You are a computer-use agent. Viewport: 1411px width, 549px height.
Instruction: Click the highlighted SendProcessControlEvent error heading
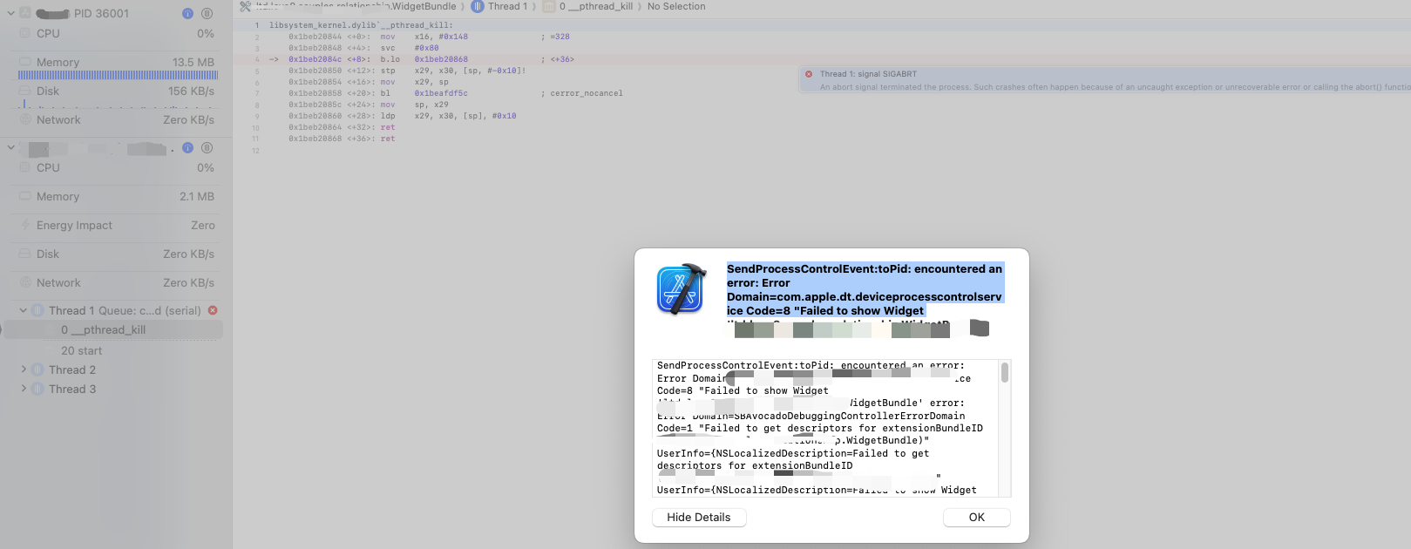click(865, 289)
